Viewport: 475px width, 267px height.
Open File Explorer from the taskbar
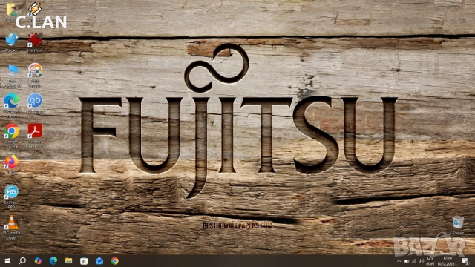tap(69, 260)
